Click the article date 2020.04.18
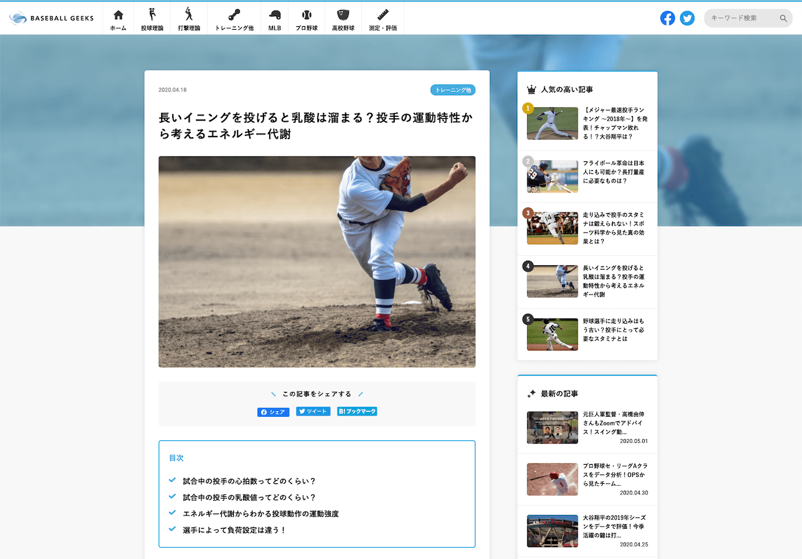802x559 pixels. pyautogui.click(x=173, y=90)
